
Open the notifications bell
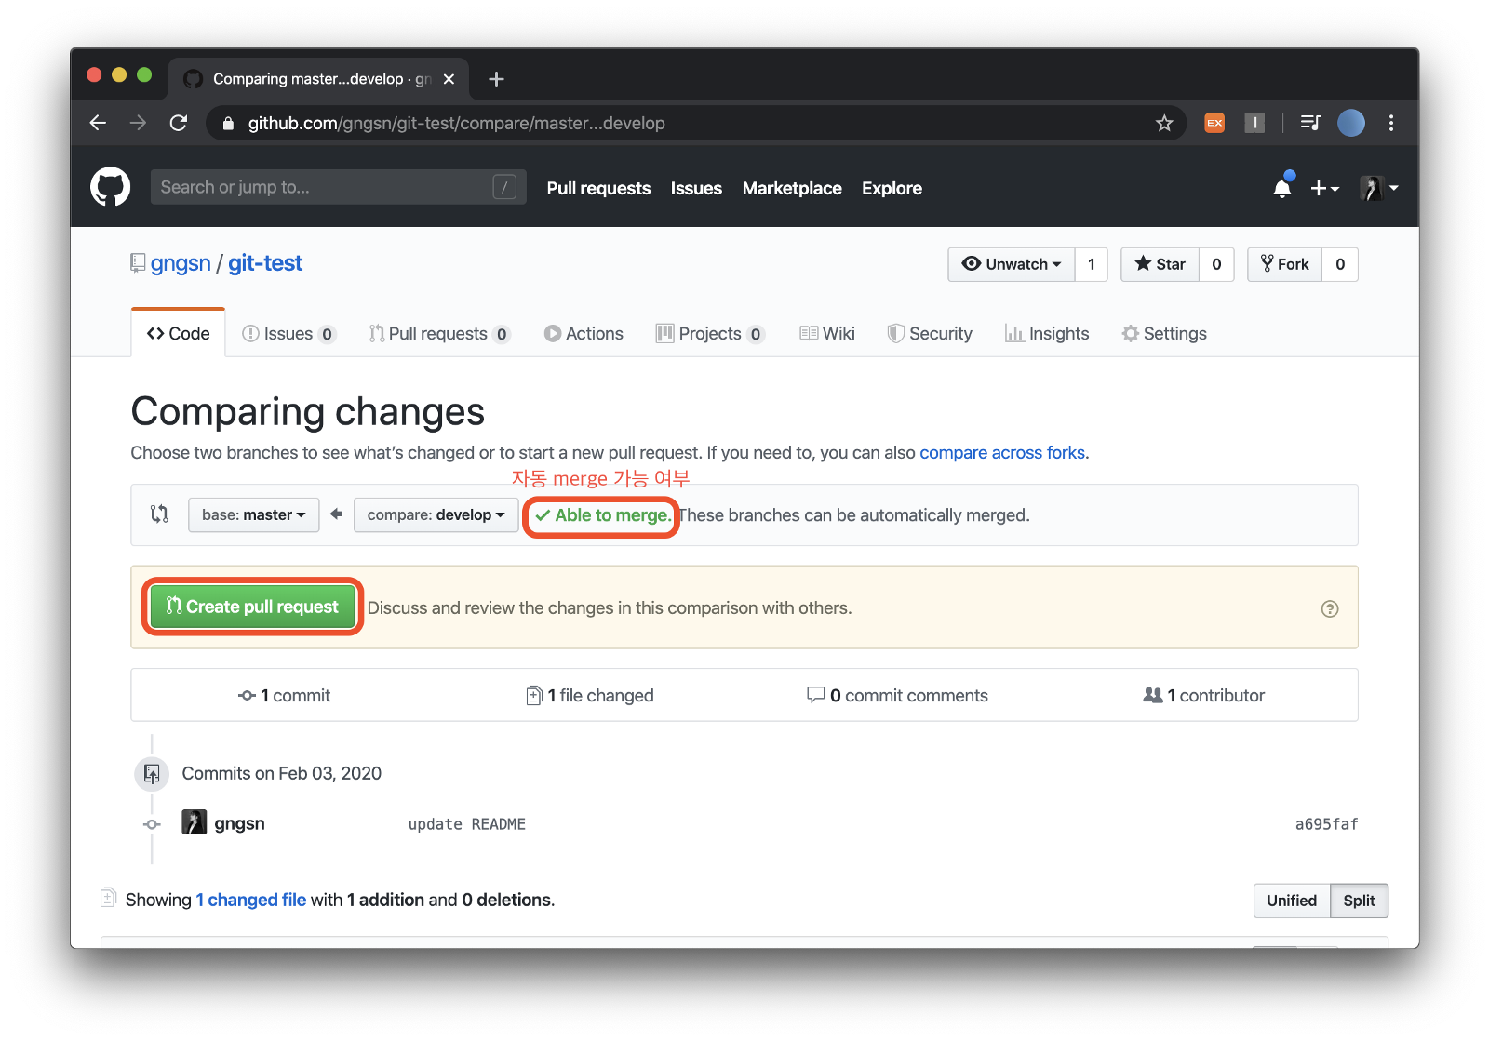point(1282,187)
